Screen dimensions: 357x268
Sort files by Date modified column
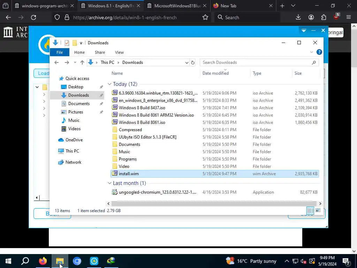pos(215,73)
